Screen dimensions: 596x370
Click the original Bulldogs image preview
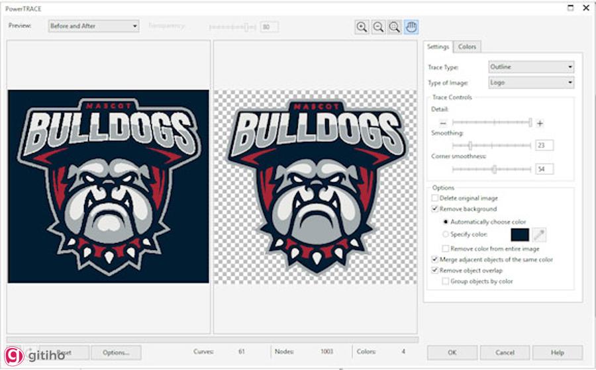coord(109,187)
